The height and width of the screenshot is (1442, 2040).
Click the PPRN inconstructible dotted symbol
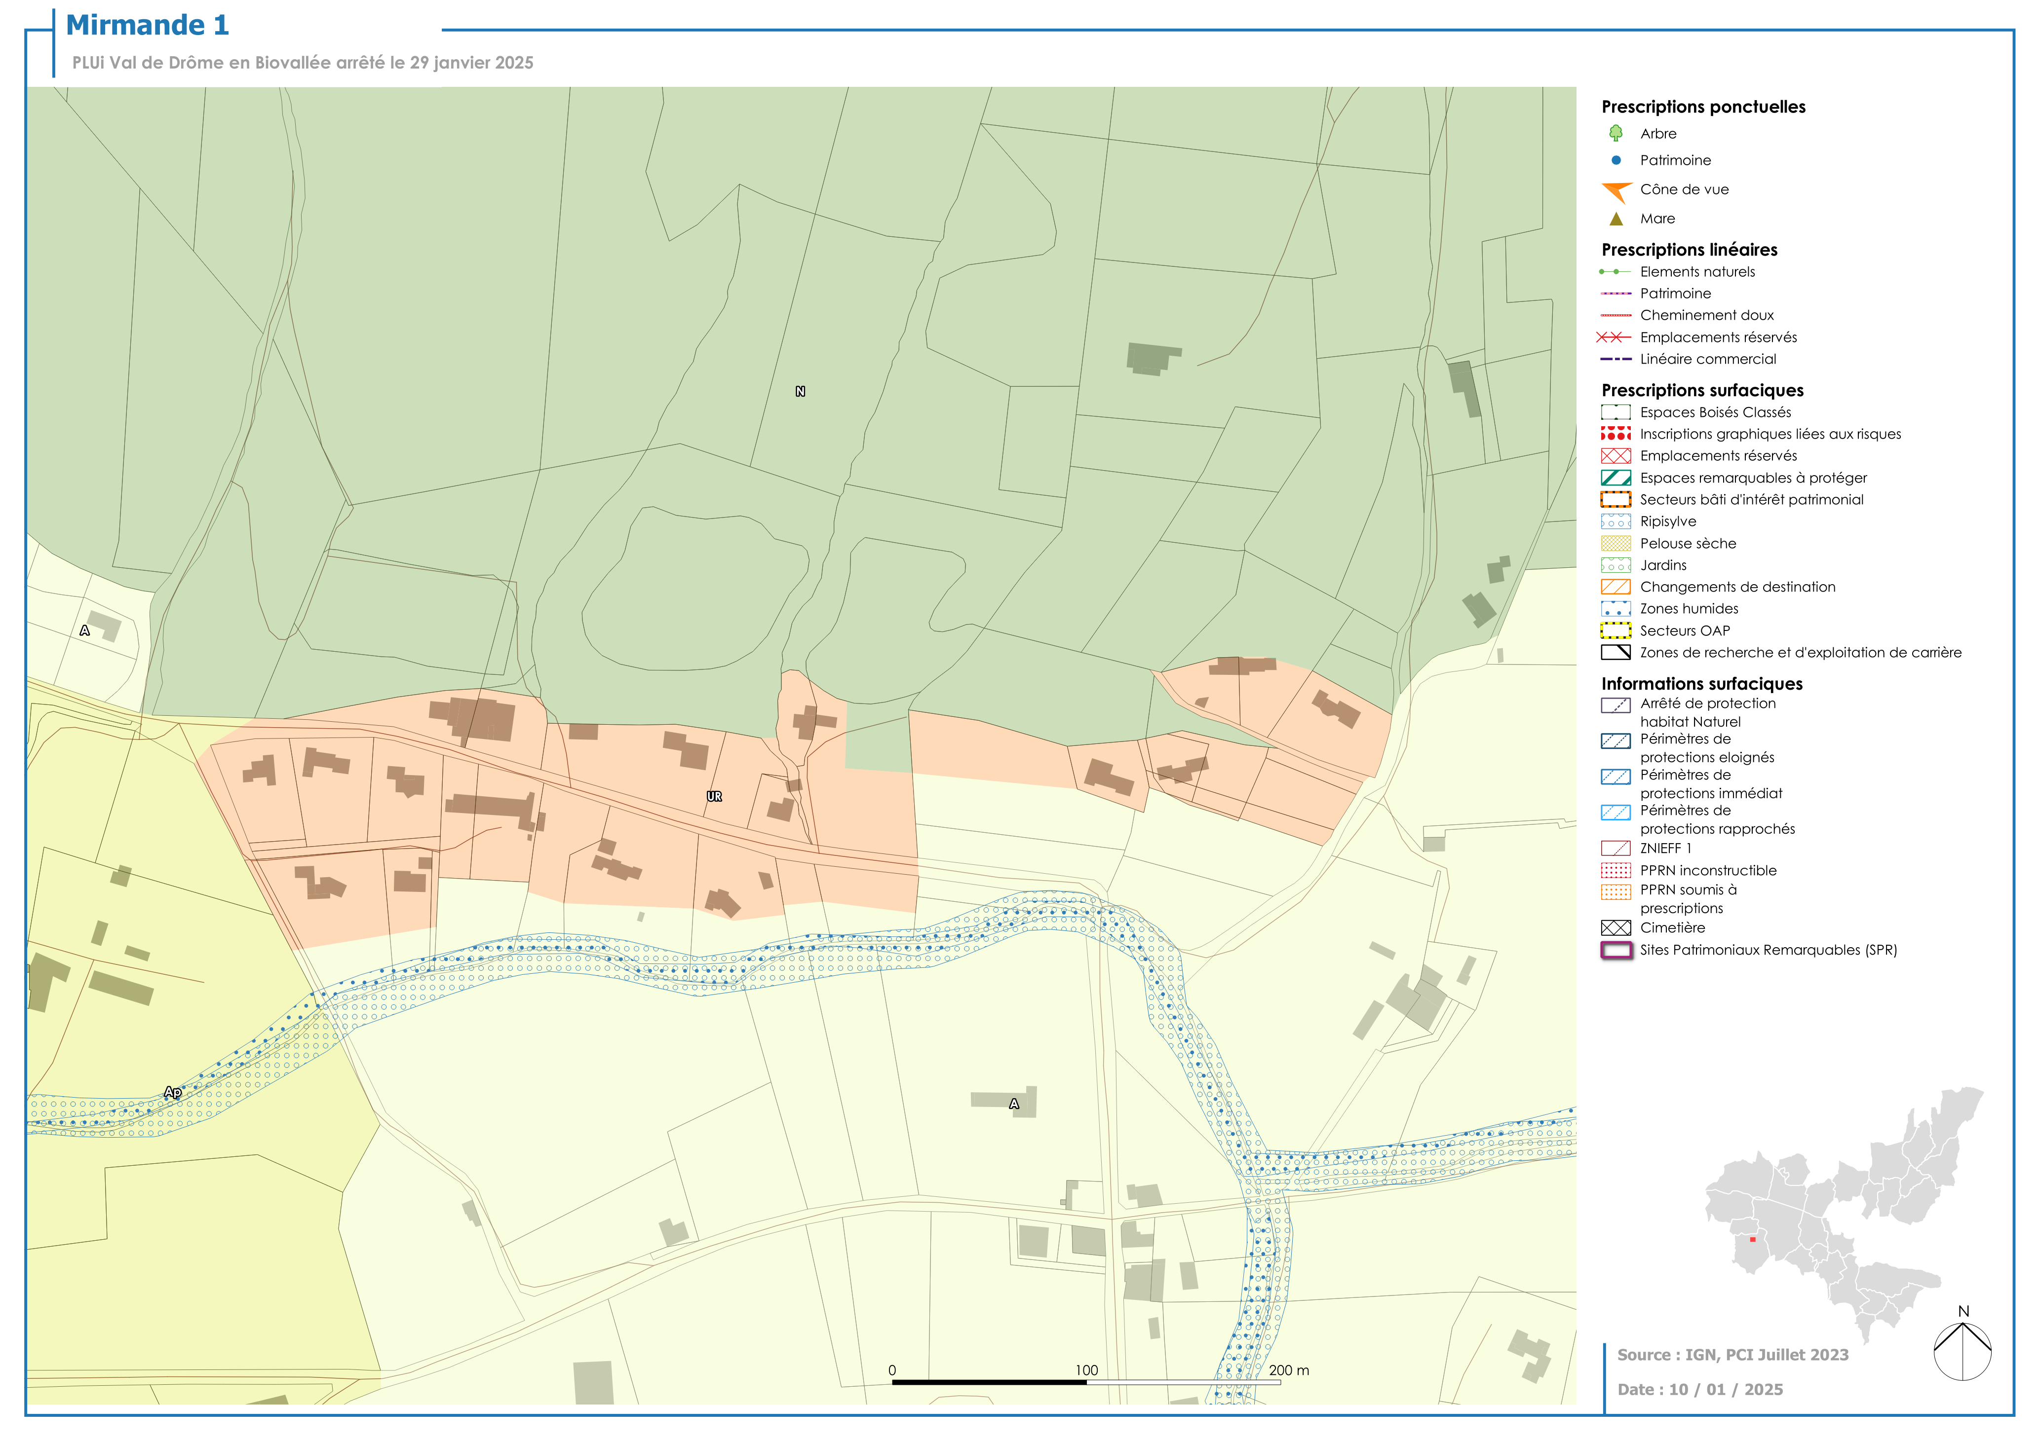pos(1616,870)
